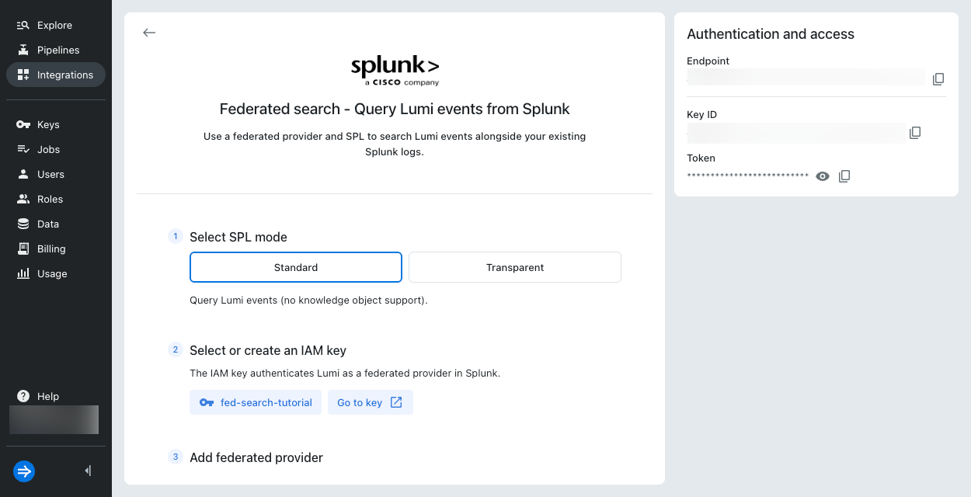Screen dimensions: 971x497
Task: Select the fed-search-tutorial IAM key
Action: (x=256, y=402)
